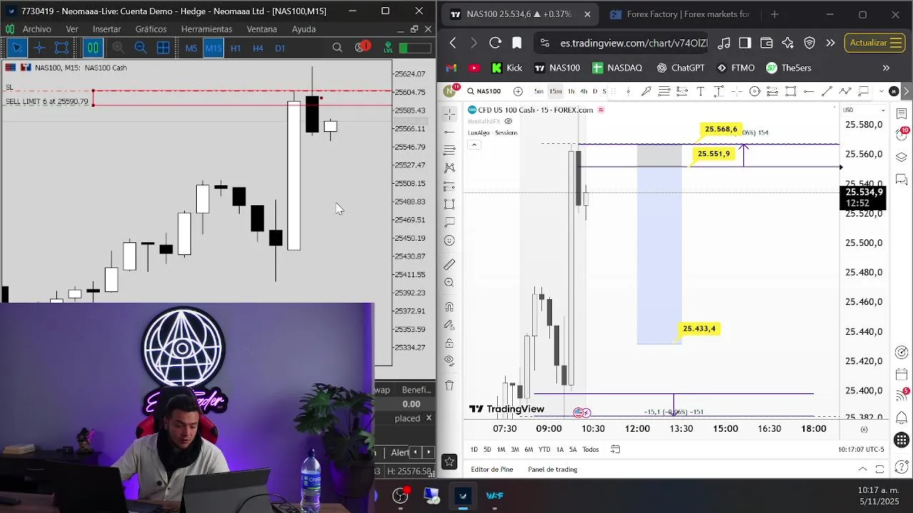Select the text tool in TradingView favorites bar
Screen dimensions: 913x513
(700, 91)
